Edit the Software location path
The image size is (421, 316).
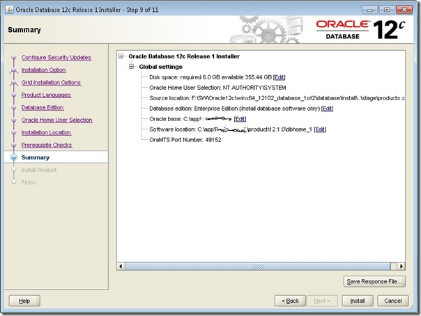(x=320, y=129)
